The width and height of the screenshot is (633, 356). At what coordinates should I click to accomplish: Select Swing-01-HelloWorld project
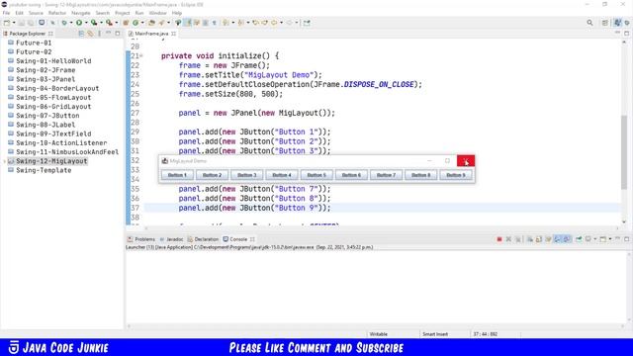(x=53, y=61)
